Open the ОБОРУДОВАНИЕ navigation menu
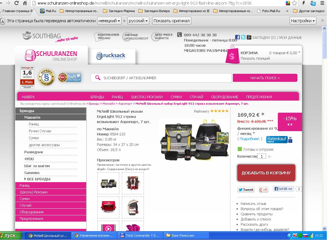 225,97
